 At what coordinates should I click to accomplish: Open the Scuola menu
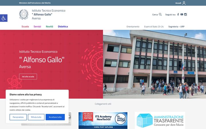coord(25,27)
